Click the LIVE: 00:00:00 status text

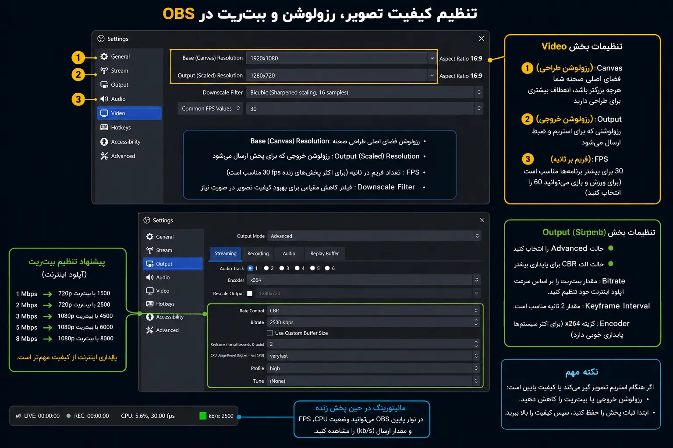point(42,416)
